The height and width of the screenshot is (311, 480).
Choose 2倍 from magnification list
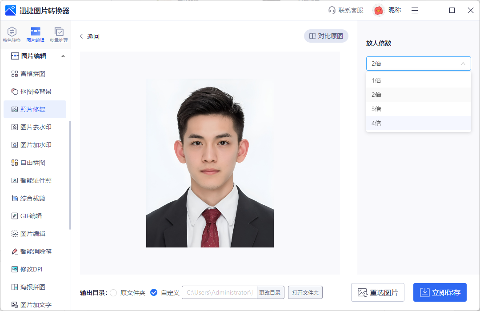pos(419,95)
